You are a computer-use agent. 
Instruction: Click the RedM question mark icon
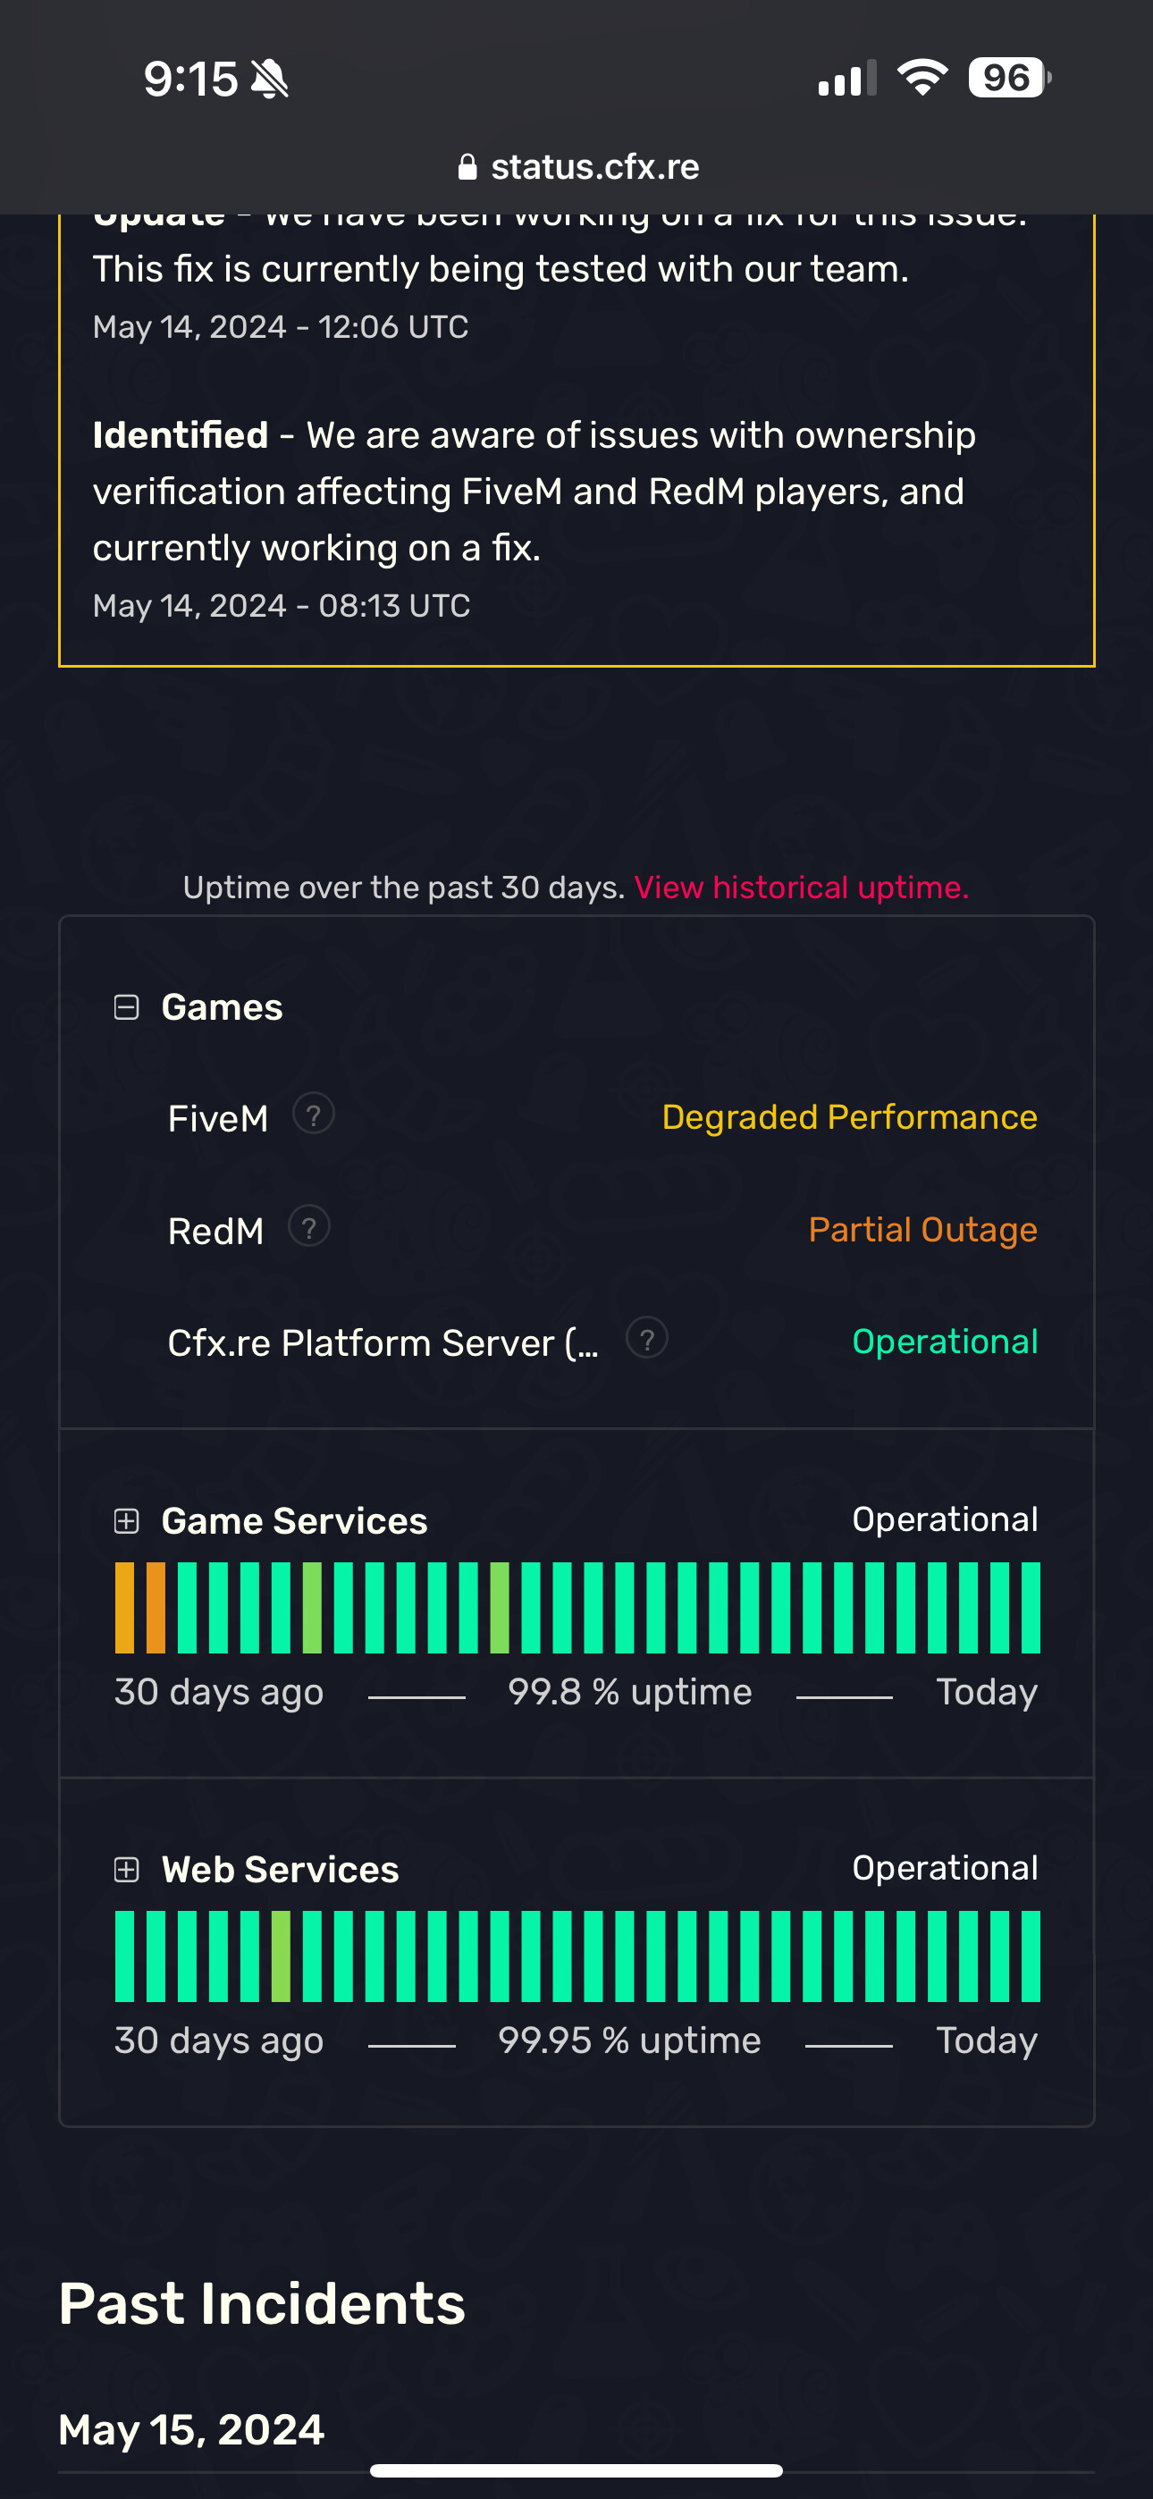click(x=308, y=1227)
